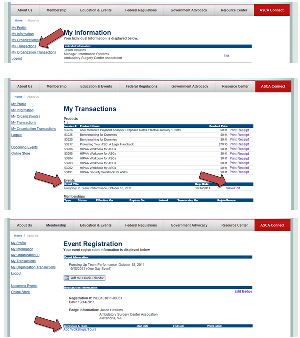Select '$79.95' product price cell
This screenshot has height=338, width=300.
223,144
